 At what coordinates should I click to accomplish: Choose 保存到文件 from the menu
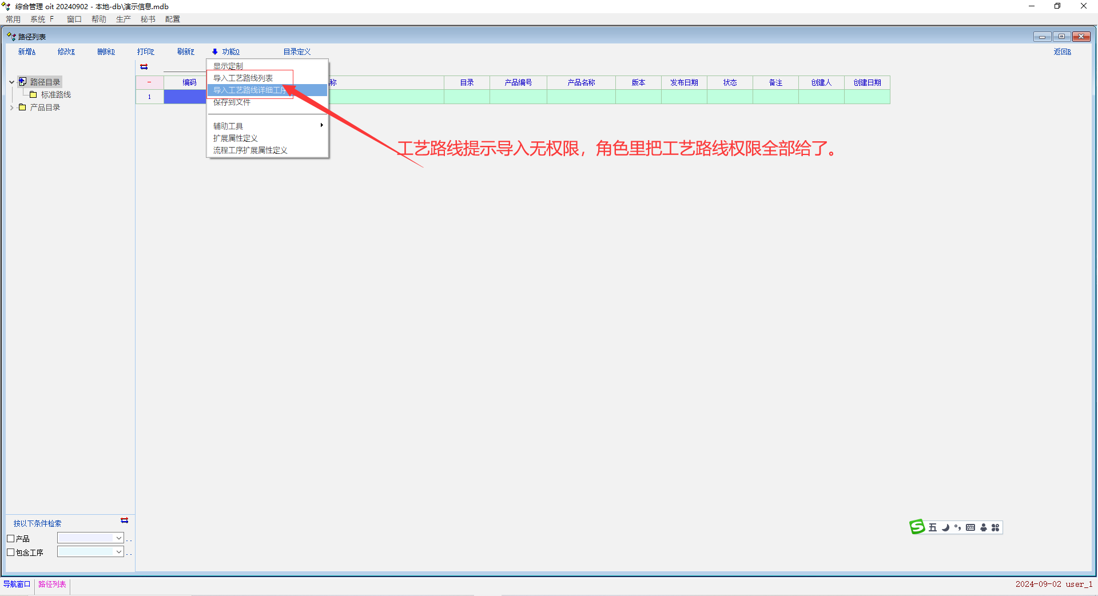[232, 102]
